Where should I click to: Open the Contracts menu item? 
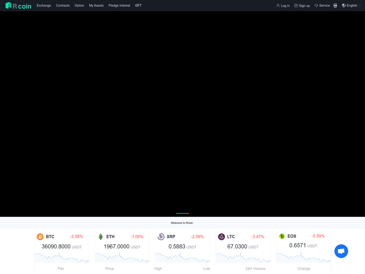click(63, 5)
